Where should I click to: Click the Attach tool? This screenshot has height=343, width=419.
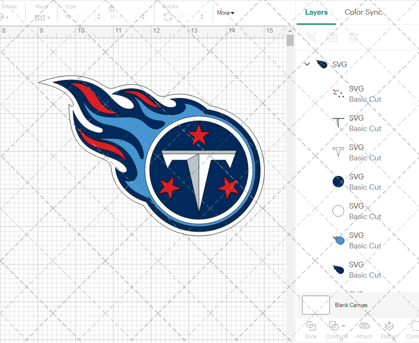point(364,330)
